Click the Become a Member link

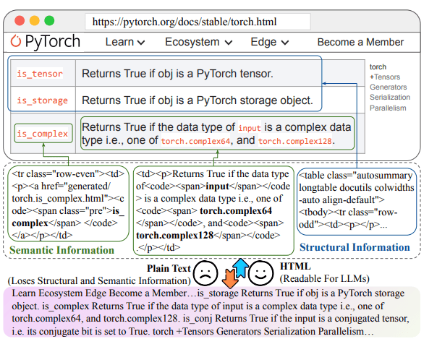(x=360, y=42)
